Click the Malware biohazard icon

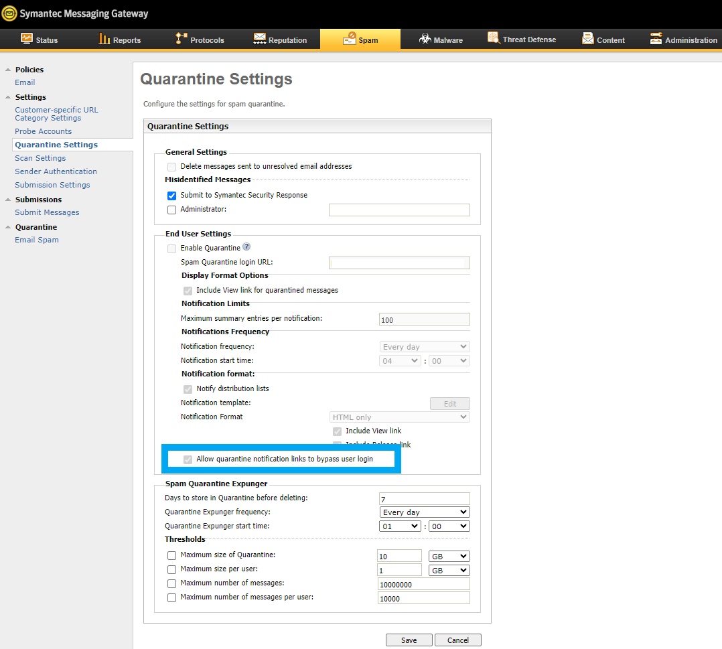click(425, 40)
